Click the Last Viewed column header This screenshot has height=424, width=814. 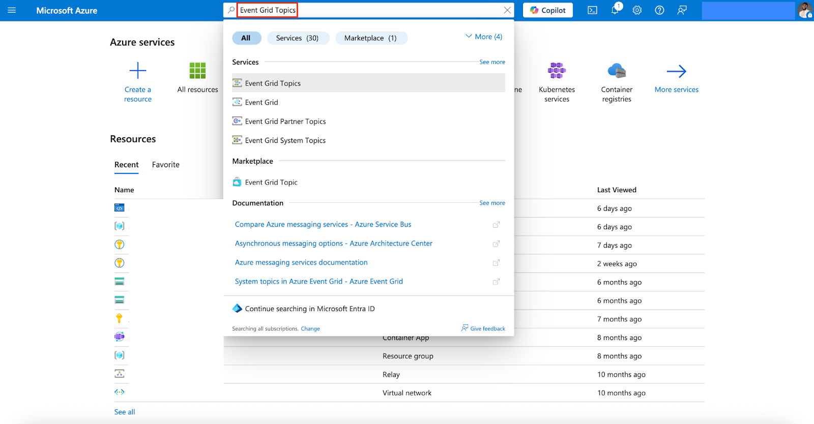[617, 190]
